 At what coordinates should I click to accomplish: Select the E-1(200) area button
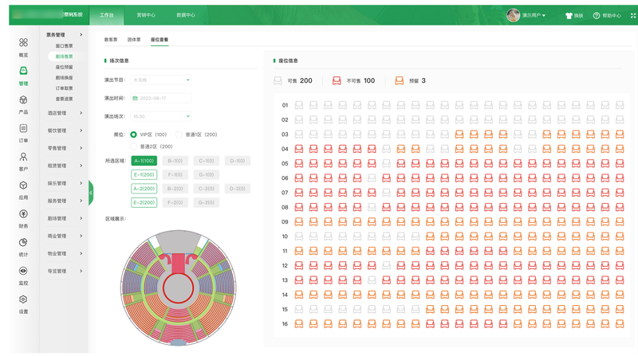click(x=144, y=174)
